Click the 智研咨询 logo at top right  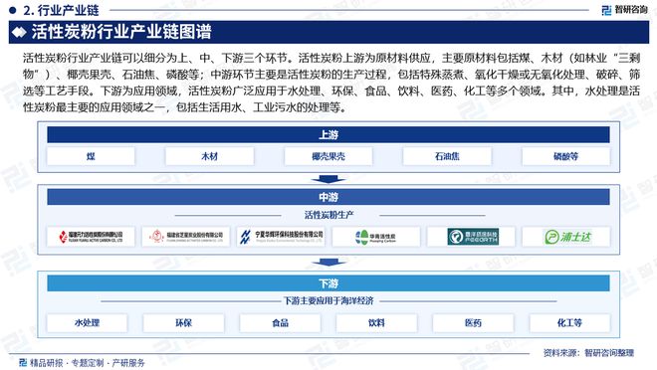pos(624,10)
